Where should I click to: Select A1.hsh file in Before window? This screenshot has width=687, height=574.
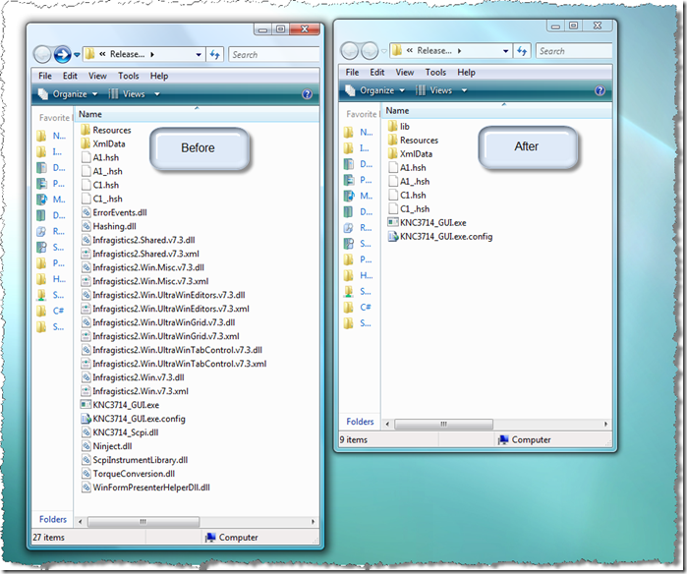coord(100,157)
